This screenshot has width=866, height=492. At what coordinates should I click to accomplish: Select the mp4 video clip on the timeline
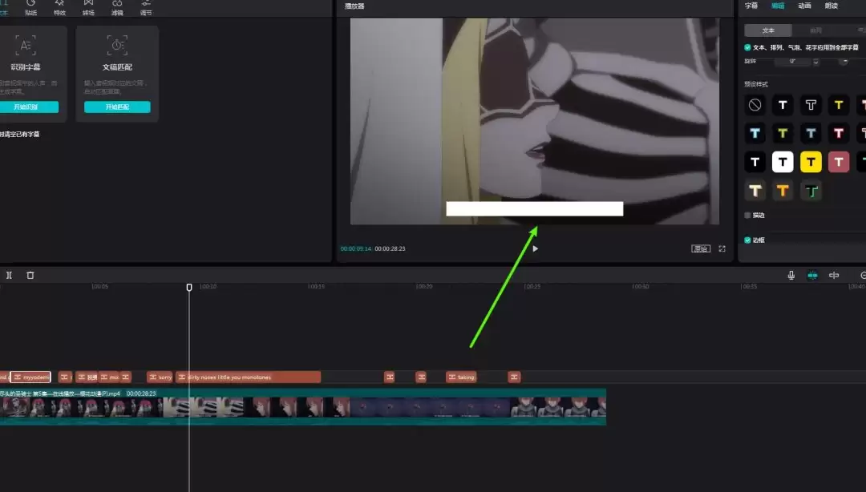tap(302, 407)
